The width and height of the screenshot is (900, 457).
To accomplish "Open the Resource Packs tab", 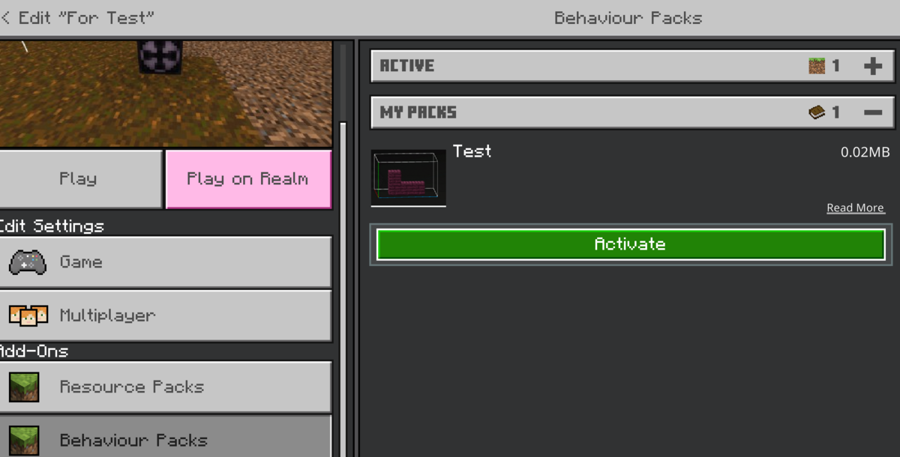I will [x=165, y=387].
